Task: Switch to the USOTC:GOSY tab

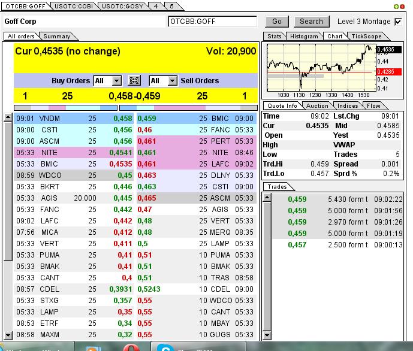Action: coord(122,6)
